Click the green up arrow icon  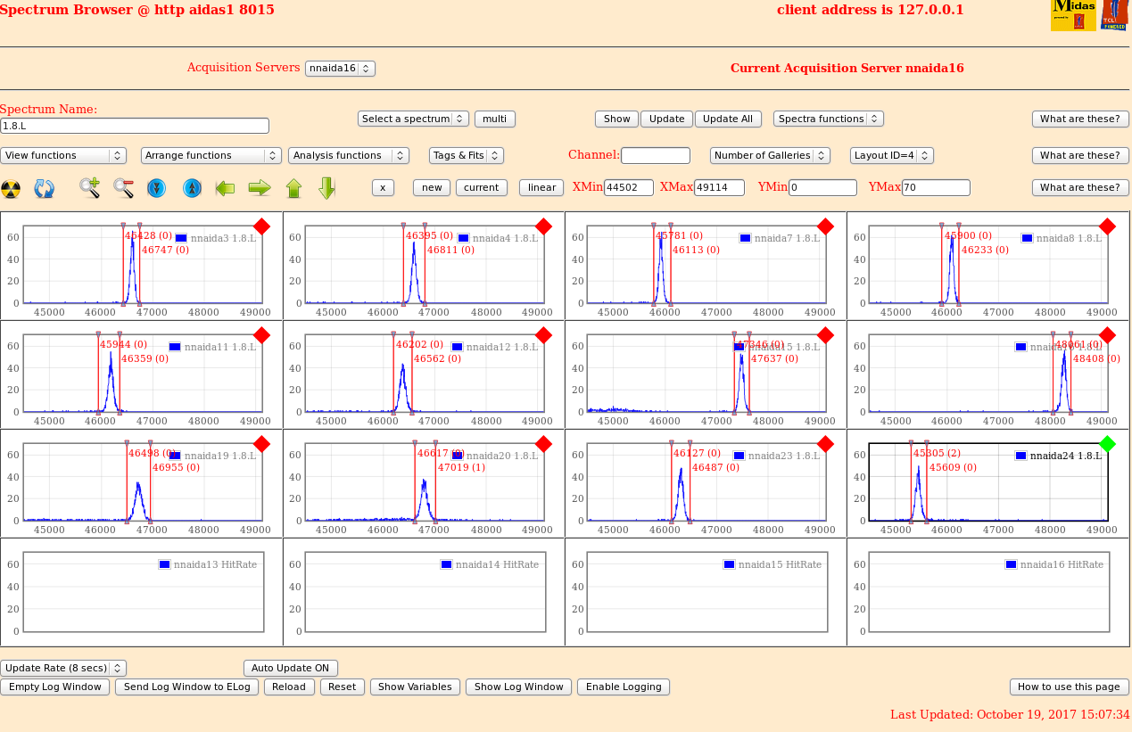tap(293, 187)
